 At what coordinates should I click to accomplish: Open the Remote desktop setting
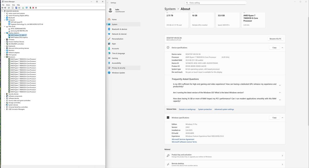click(x=225, y=164)
